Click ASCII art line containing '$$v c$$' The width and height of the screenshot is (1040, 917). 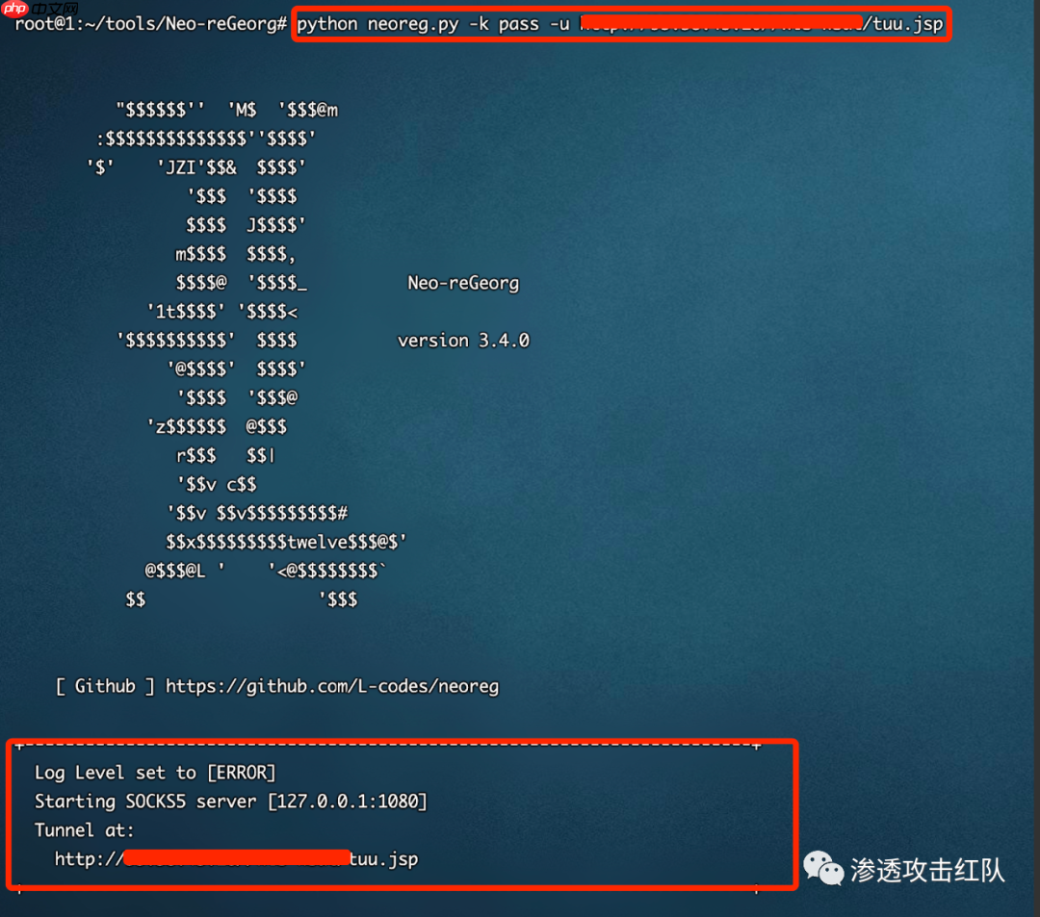[217, 484]
